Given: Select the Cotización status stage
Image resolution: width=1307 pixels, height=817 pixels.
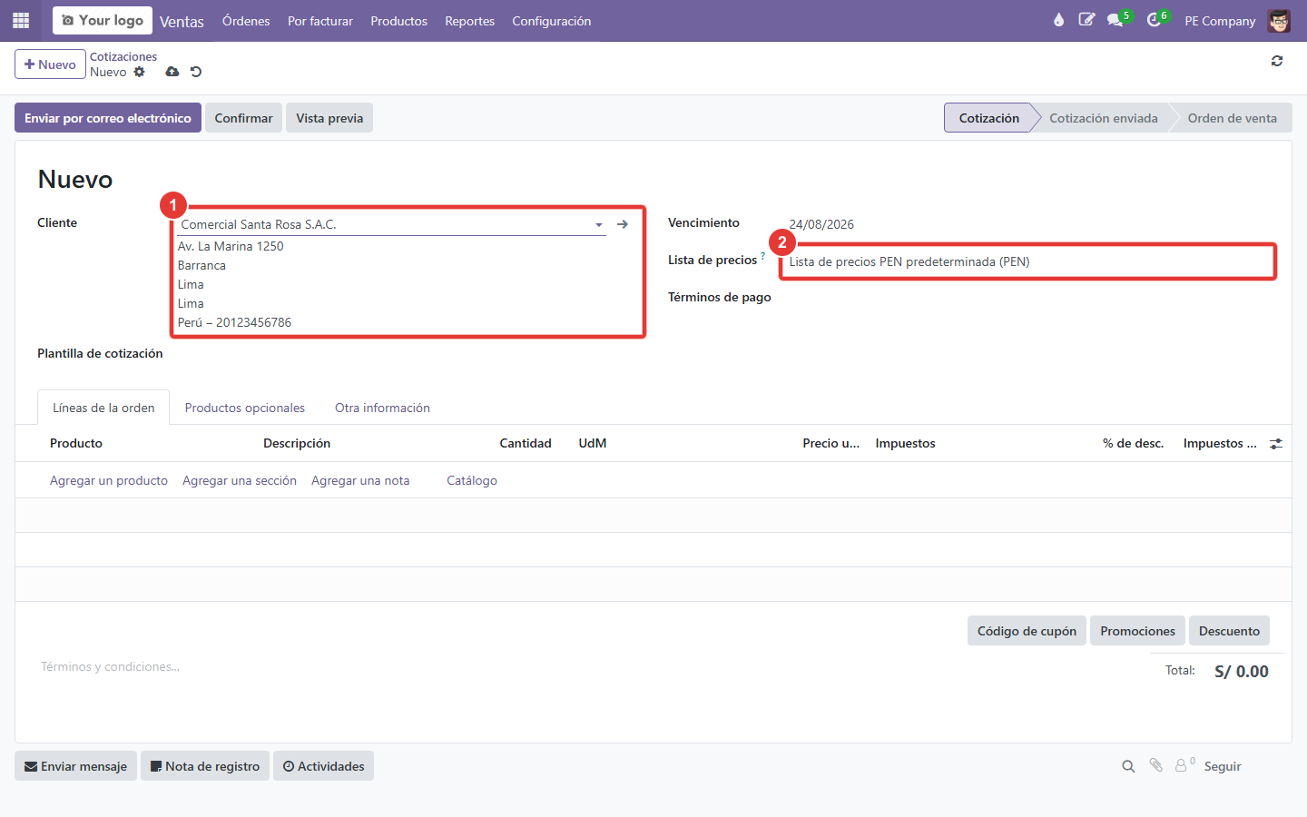Looking at the screenshot, I should tap(988, 118).
